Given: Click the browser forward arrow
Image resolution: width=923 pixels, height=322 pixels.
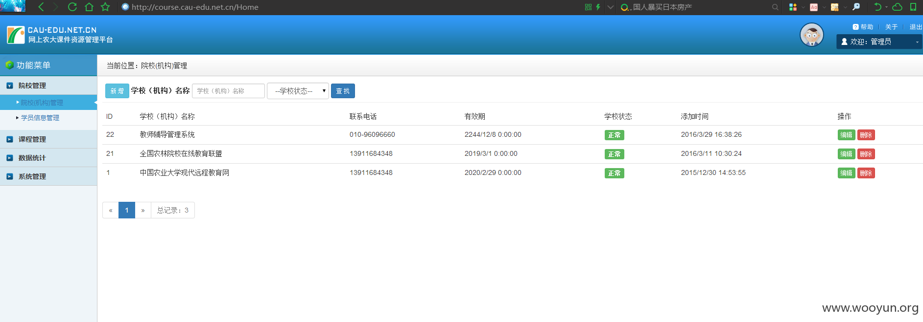Looking at the screenshot, I should tap(55, 7).
